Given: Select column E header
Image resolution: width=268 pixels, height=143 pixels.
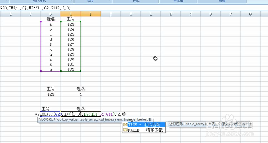Looking at the screenshot, I should (x=11, y=14).
